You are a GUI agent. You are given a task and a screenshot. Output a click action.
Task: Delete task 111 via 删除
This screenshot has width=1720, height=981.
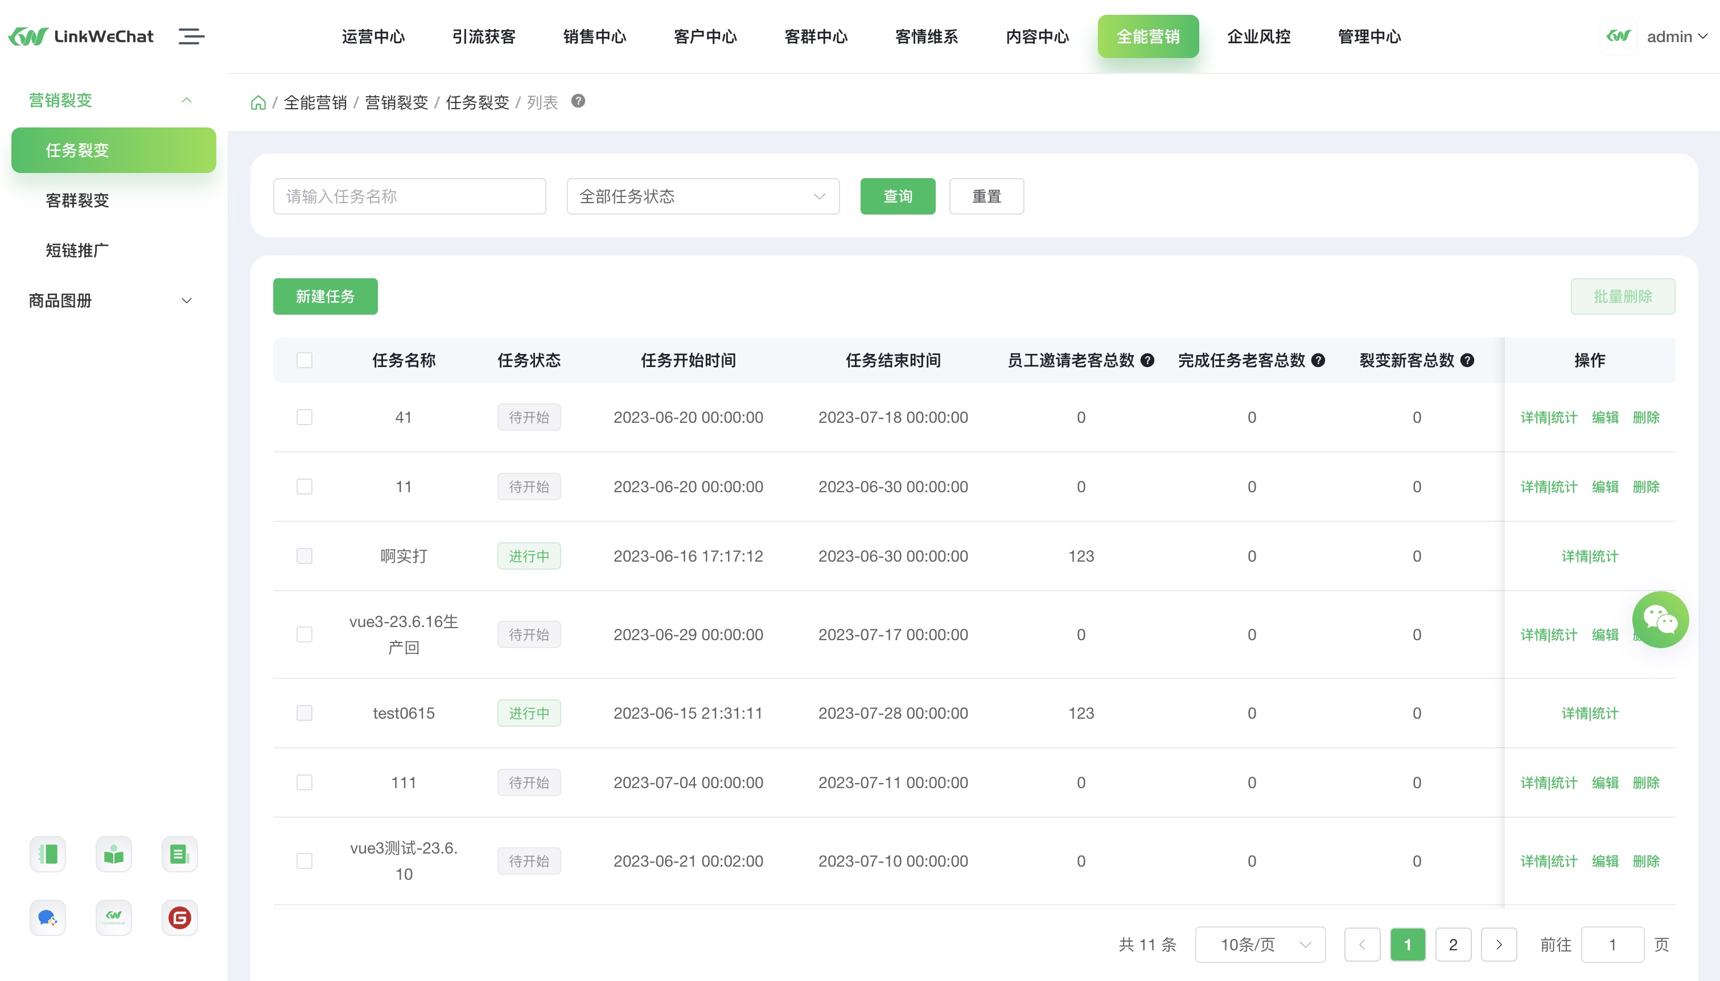[x=1646, y=782]
